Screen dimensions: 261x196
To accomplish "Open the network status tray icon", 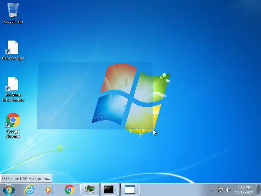I will (x=220, y=190).
